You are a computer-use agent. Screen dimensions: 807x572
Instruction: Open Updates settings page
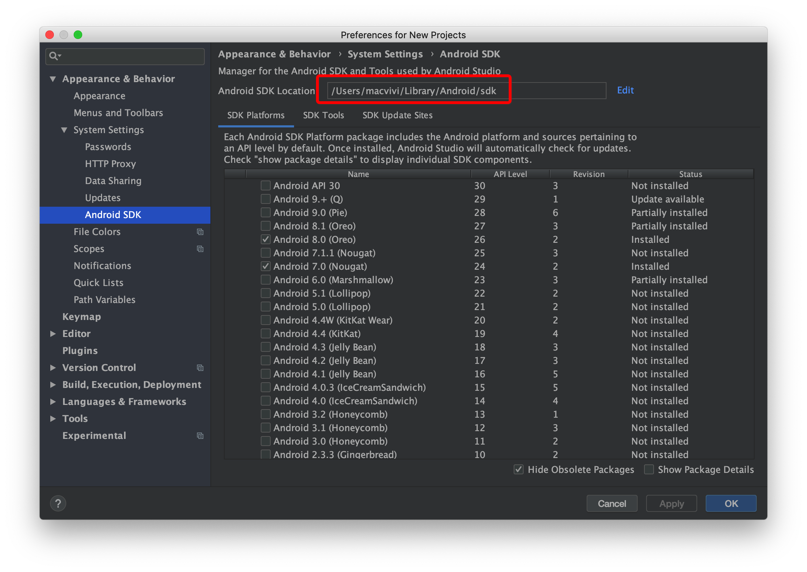103,198
